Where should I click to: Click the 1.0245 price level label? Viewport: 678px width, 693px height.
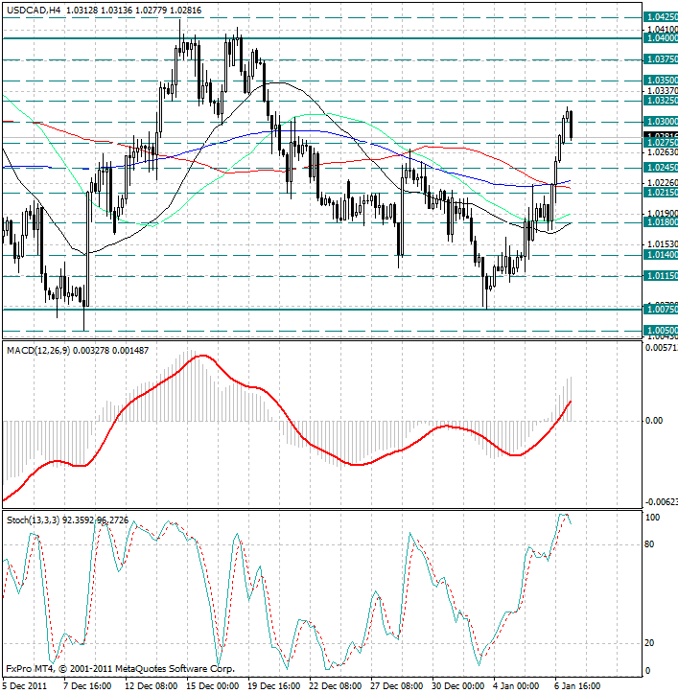pos(661,168)
